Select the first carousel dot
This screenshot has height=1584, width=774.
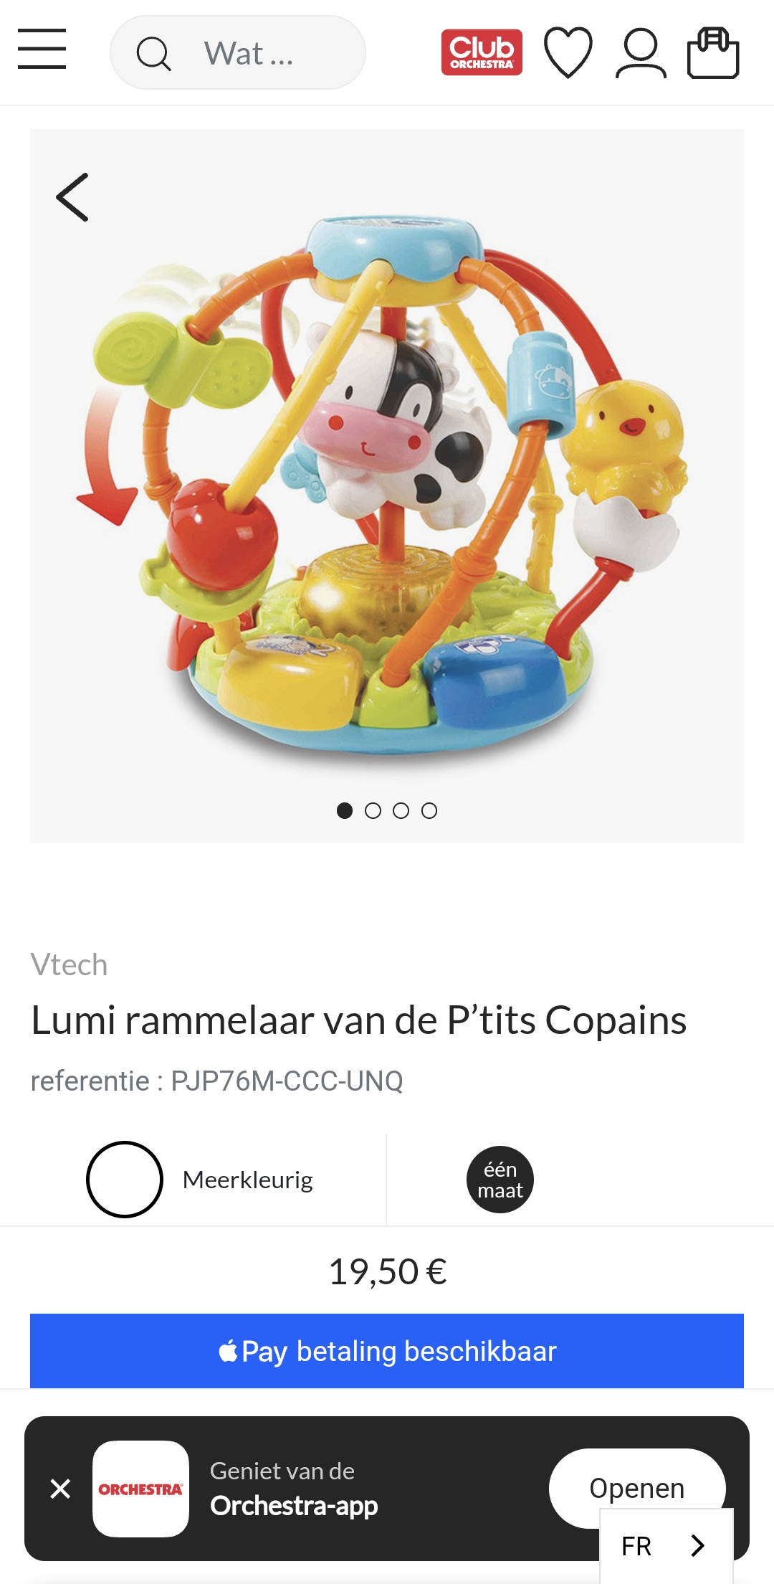tap(345, 810)
